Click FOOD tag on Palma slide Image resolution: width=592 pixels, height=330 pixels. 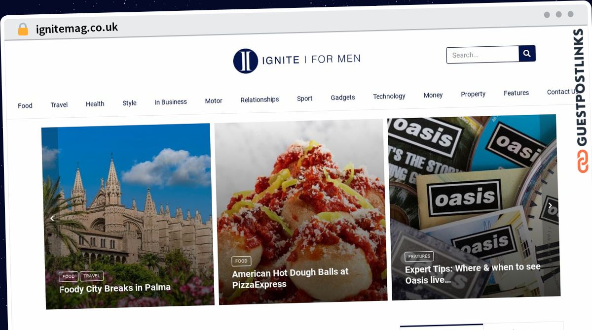tap(69, 277)
